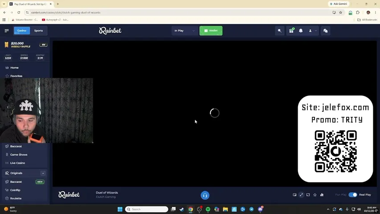
Task: Click Clutch Gaming provider link
Action: tap(106, 197)
